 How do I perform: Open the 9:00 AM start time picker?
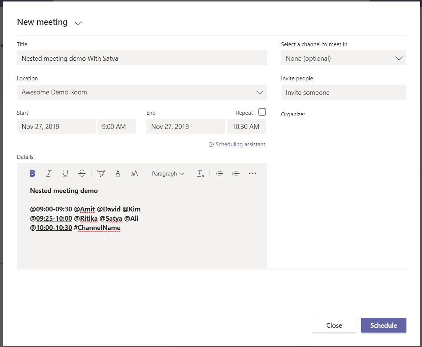[x=116, y=126]
